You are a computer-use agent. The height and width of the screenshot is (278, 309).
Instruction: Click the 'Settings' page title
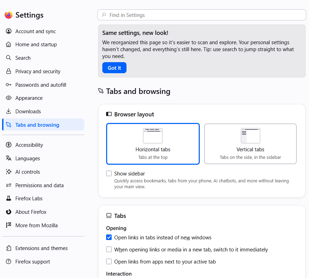point(29,15)
